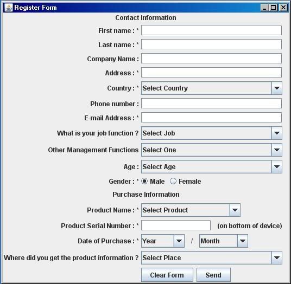Viewport: 291px width, 284px height.
Task: Focus the First name text field
Action: (211, 30)
